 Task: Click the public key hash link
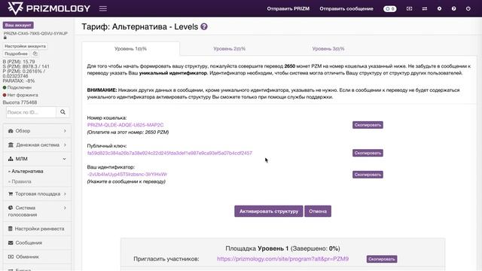(169, 153)
